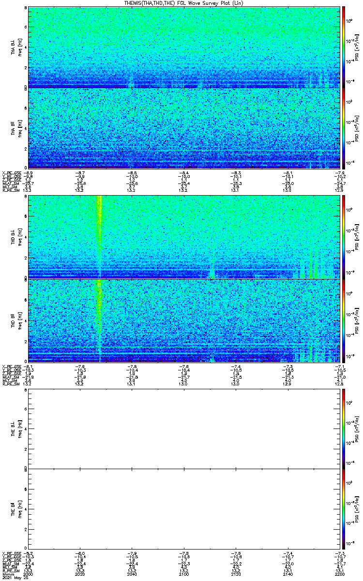Click the PSD color bar beside THD B-parallel panel

point(344,320)
